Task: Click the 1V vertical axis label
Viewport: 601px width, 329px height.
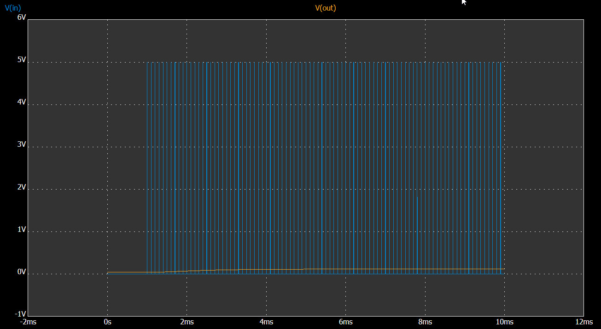Action: [22, 230]
